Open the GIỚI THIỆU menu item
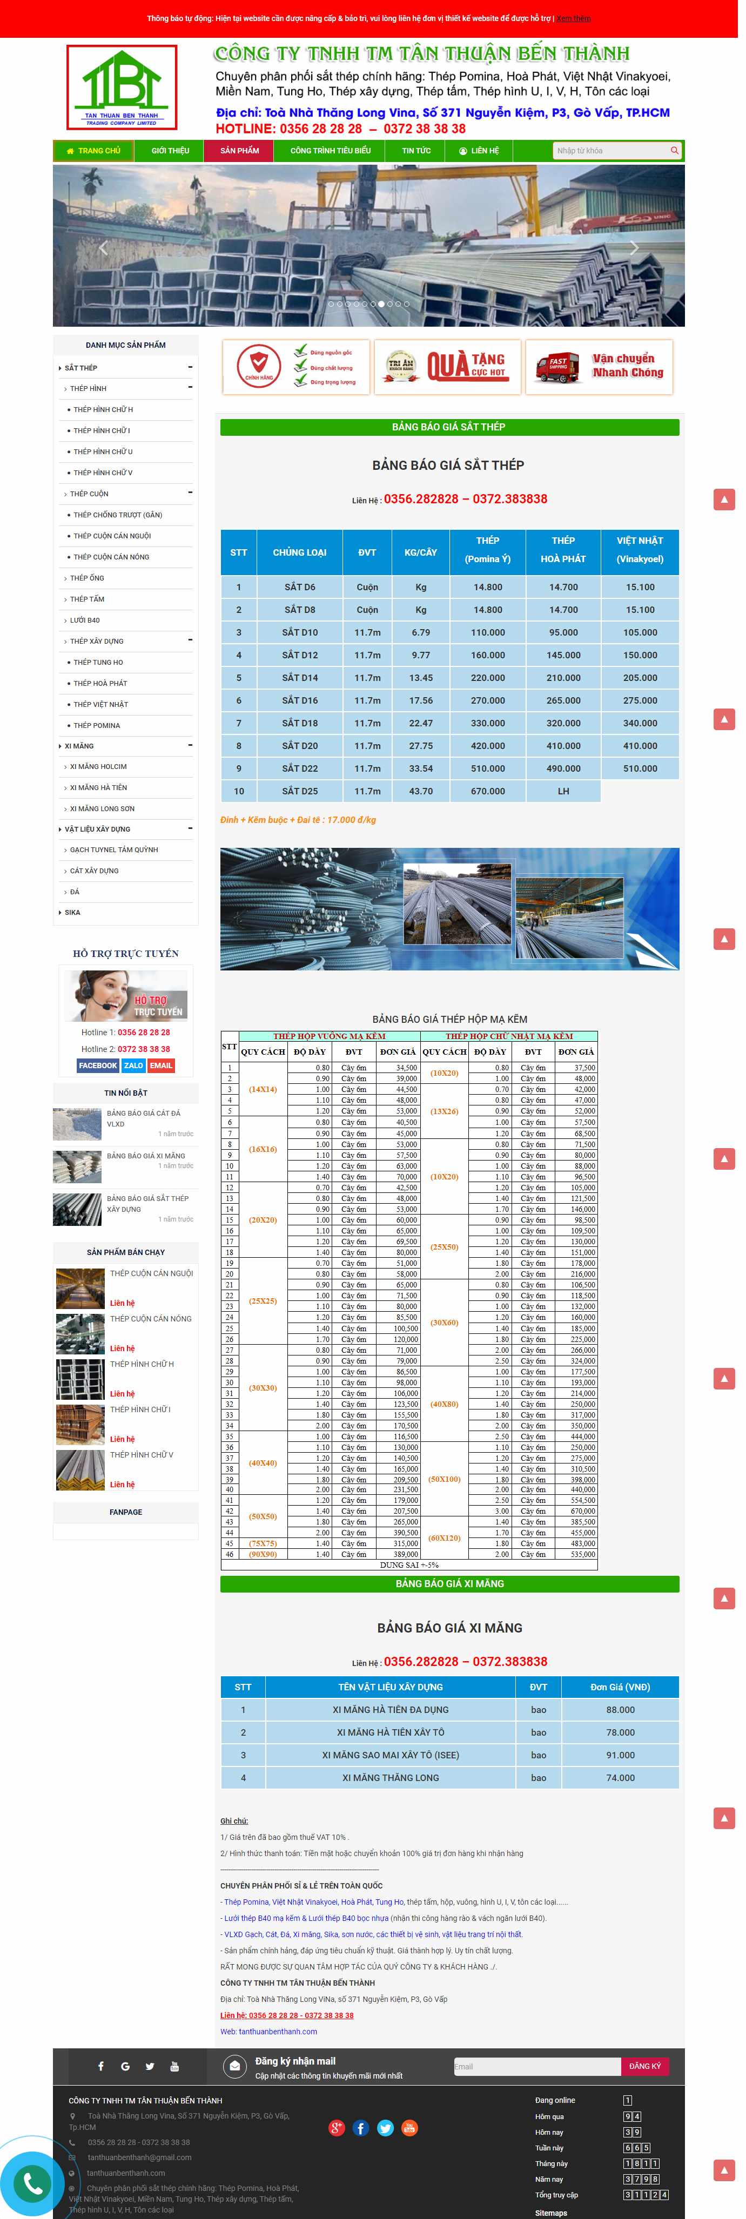The height and width of the screenshot is (2219, 746). pos(171,151)
